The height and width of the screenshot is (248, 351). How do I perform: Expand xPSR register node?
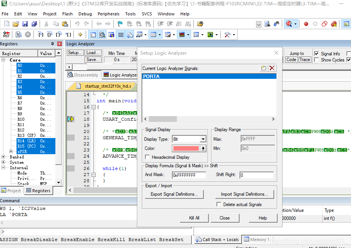click(11, 151)
